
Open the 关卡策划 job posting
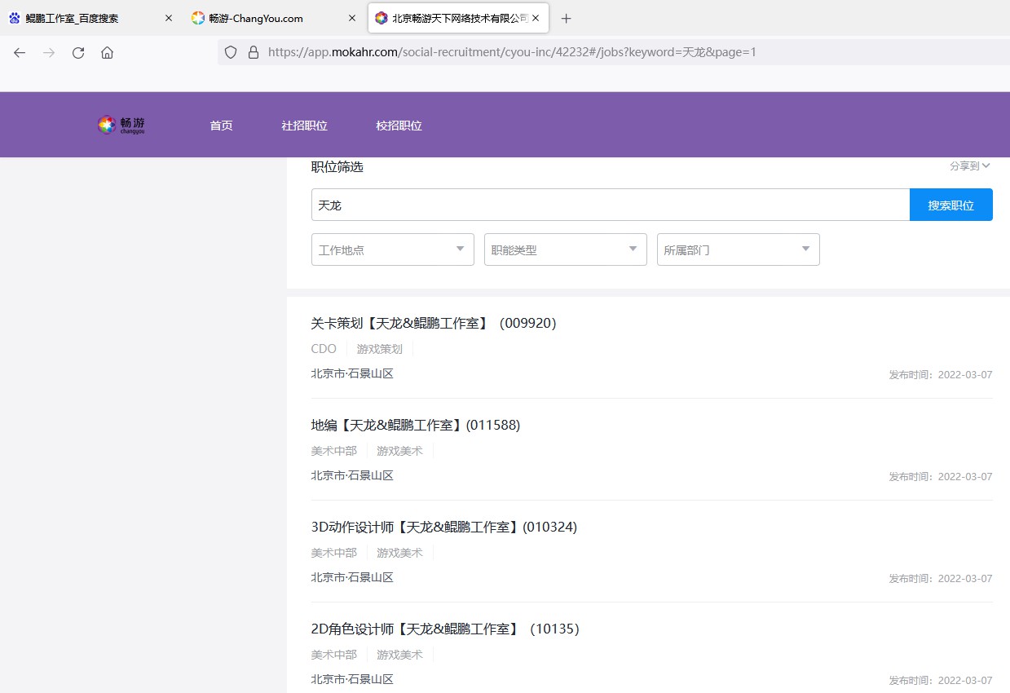(x=433, y=324)
